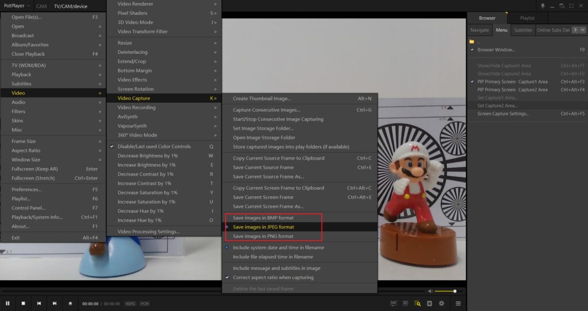The width and height of the screenshot is (588, 311).
Task: Skip to the next file
Action: point(55,304)
